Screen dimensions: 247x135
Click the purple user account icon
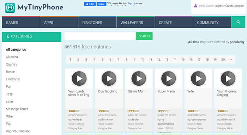point(195,6)
